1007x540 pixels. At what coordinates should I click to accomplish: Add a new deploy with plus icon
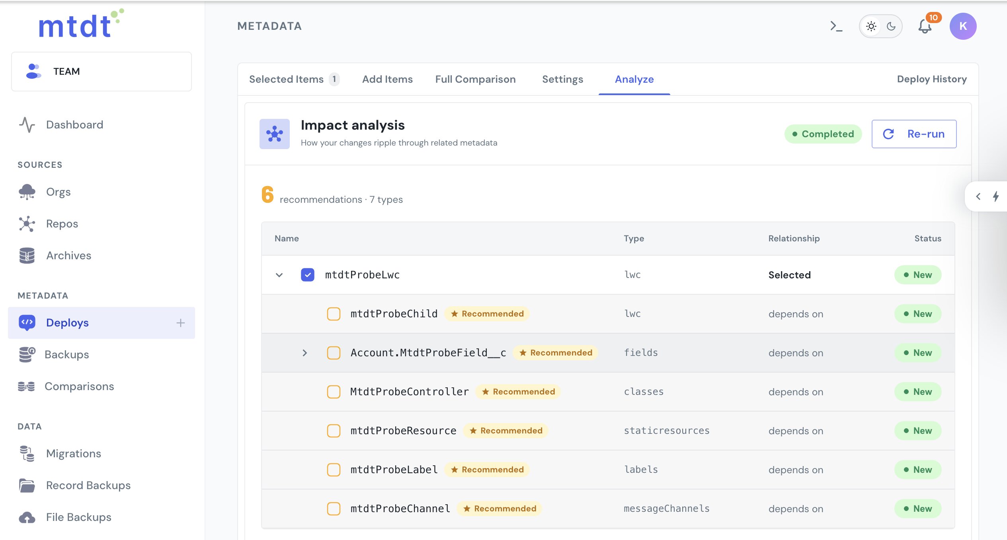[x=181, y=322]
